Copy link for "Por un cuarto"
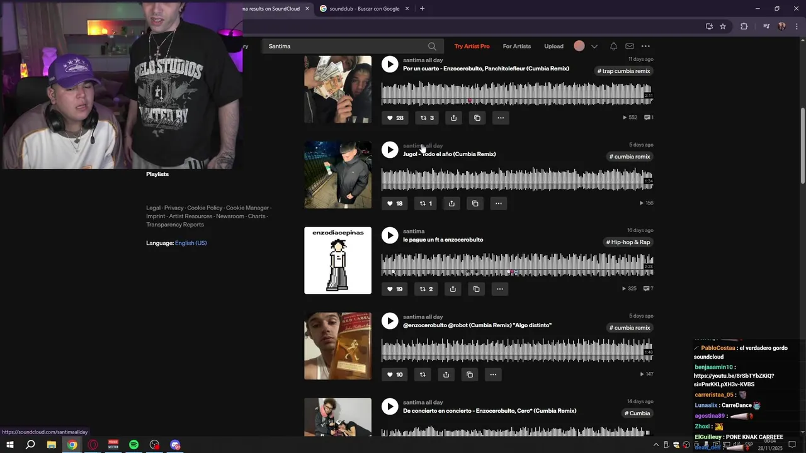This screenshot has height=453, width=806. [477, 118]
